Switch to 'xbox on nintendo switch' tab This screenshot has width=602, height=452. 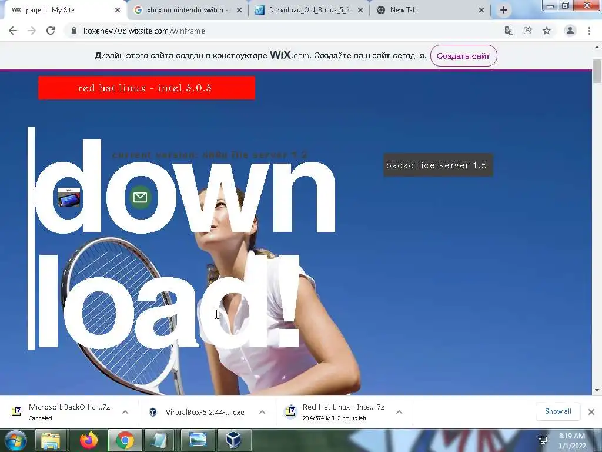pos(186,11)
